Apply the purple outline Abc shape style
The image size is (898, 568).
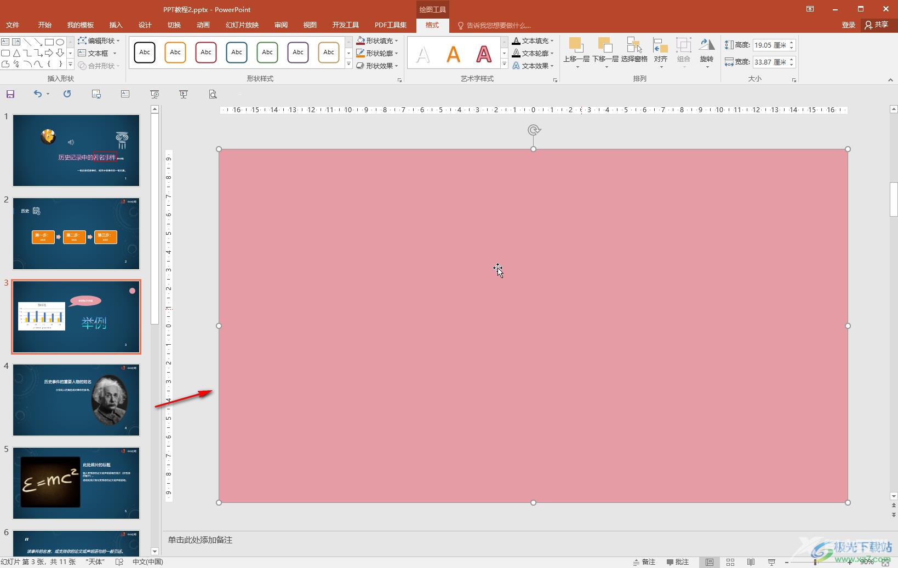(298, 53)
